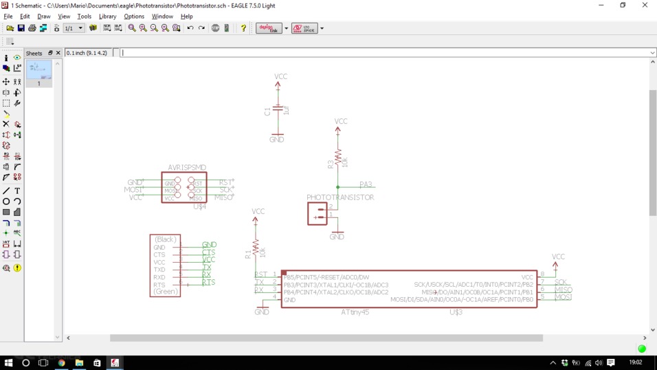The width and height of the screenshot is (657, 370).
Task: Select the Group selection tool
Action: (6, 102)
